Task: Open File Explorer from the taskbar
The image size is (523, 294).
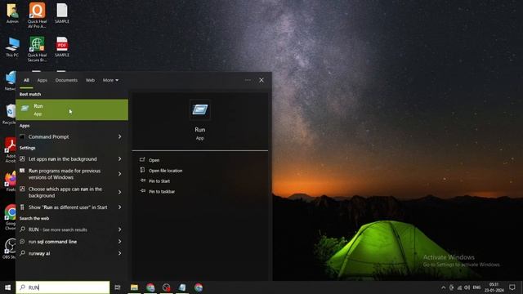Action: [134, 287]
